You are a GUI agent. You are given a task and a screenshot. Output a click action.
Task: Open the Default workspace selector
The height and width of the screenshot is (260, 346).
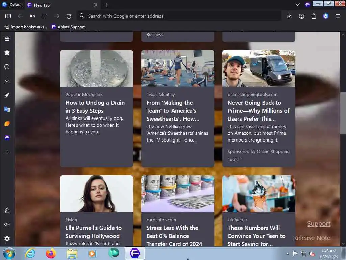tap(13, 5)
